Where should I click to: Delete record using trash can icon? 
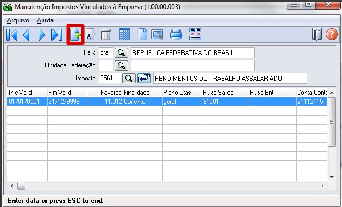106,35
